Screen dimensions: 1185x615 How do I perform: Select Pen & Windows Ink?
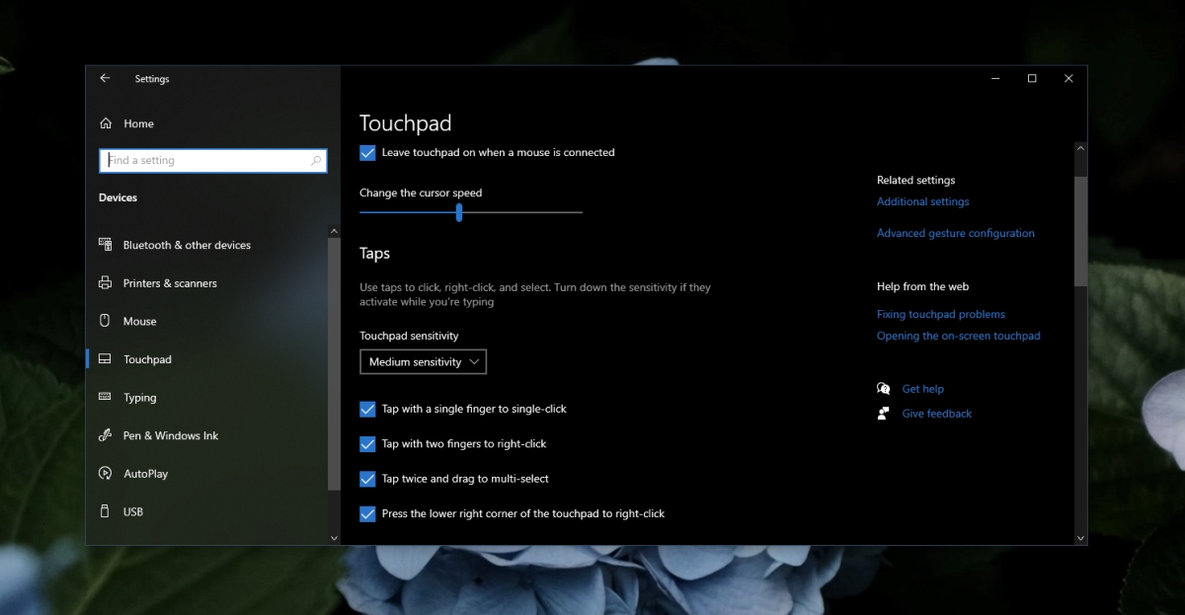tap(106, 435)
